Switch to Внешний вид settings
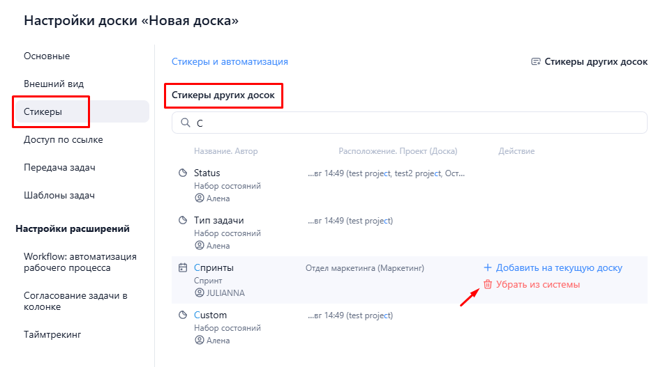 click(x=54, y=84)
